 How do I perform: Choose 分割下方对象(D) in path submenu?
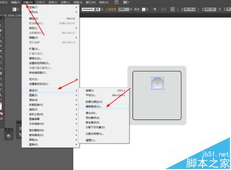pos(104,127)
